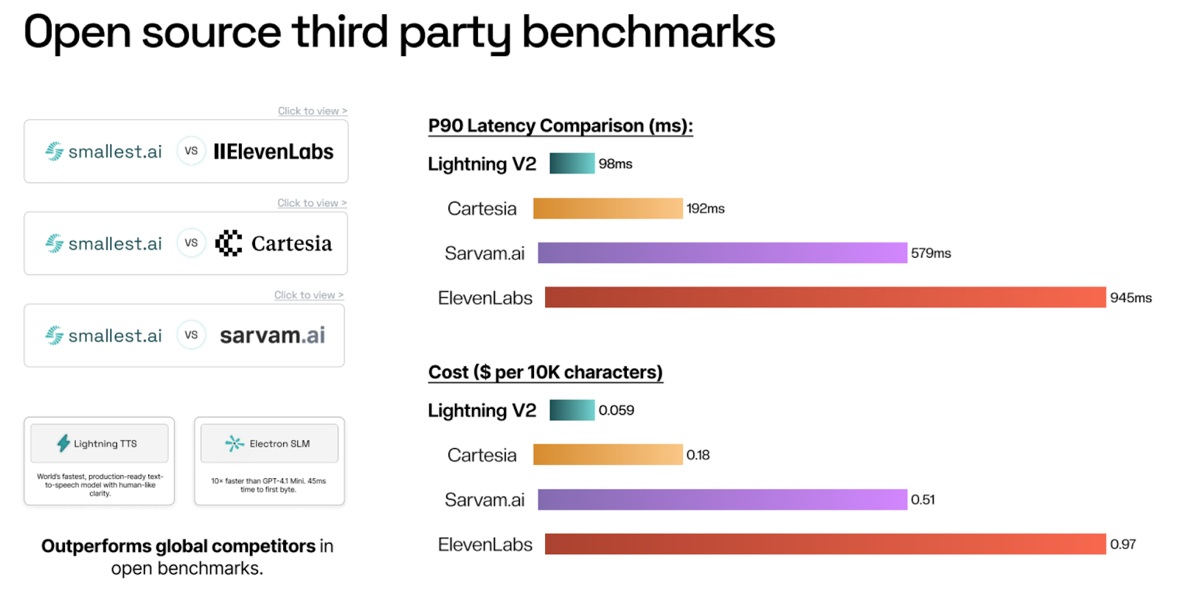Open 'Click to view' above ElevenLabs card
This screenshot has height=602, width=1180.
tap(312, 111)
